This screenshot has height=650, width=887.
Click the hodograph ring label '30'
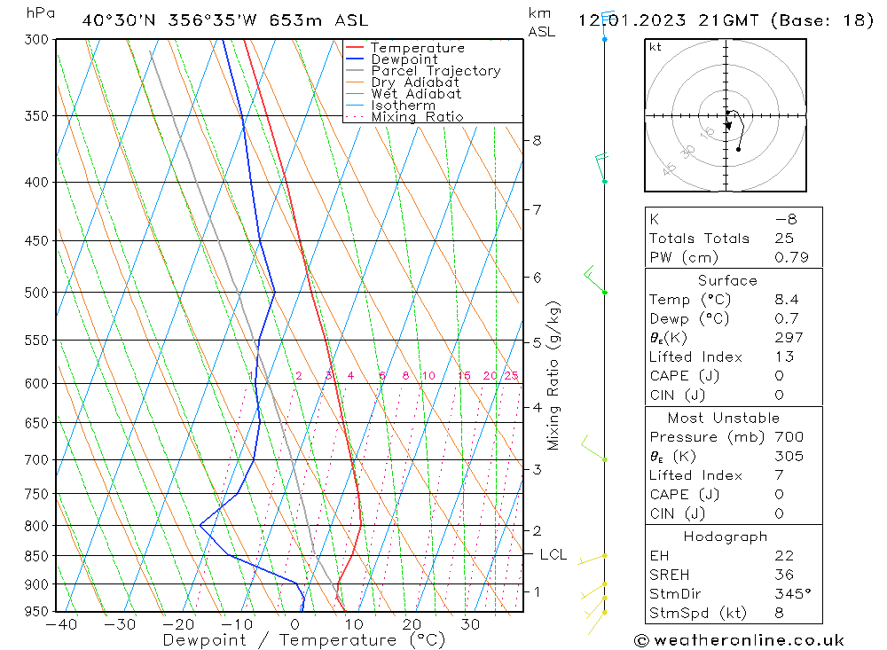(x=688, y=151)
